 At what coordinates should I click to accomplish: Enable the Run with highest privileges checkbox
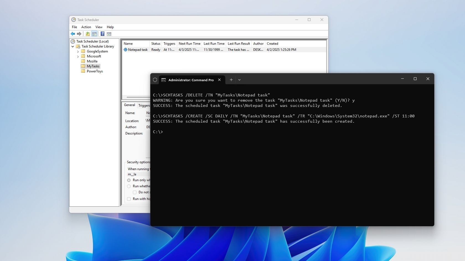tap(129, 199)
